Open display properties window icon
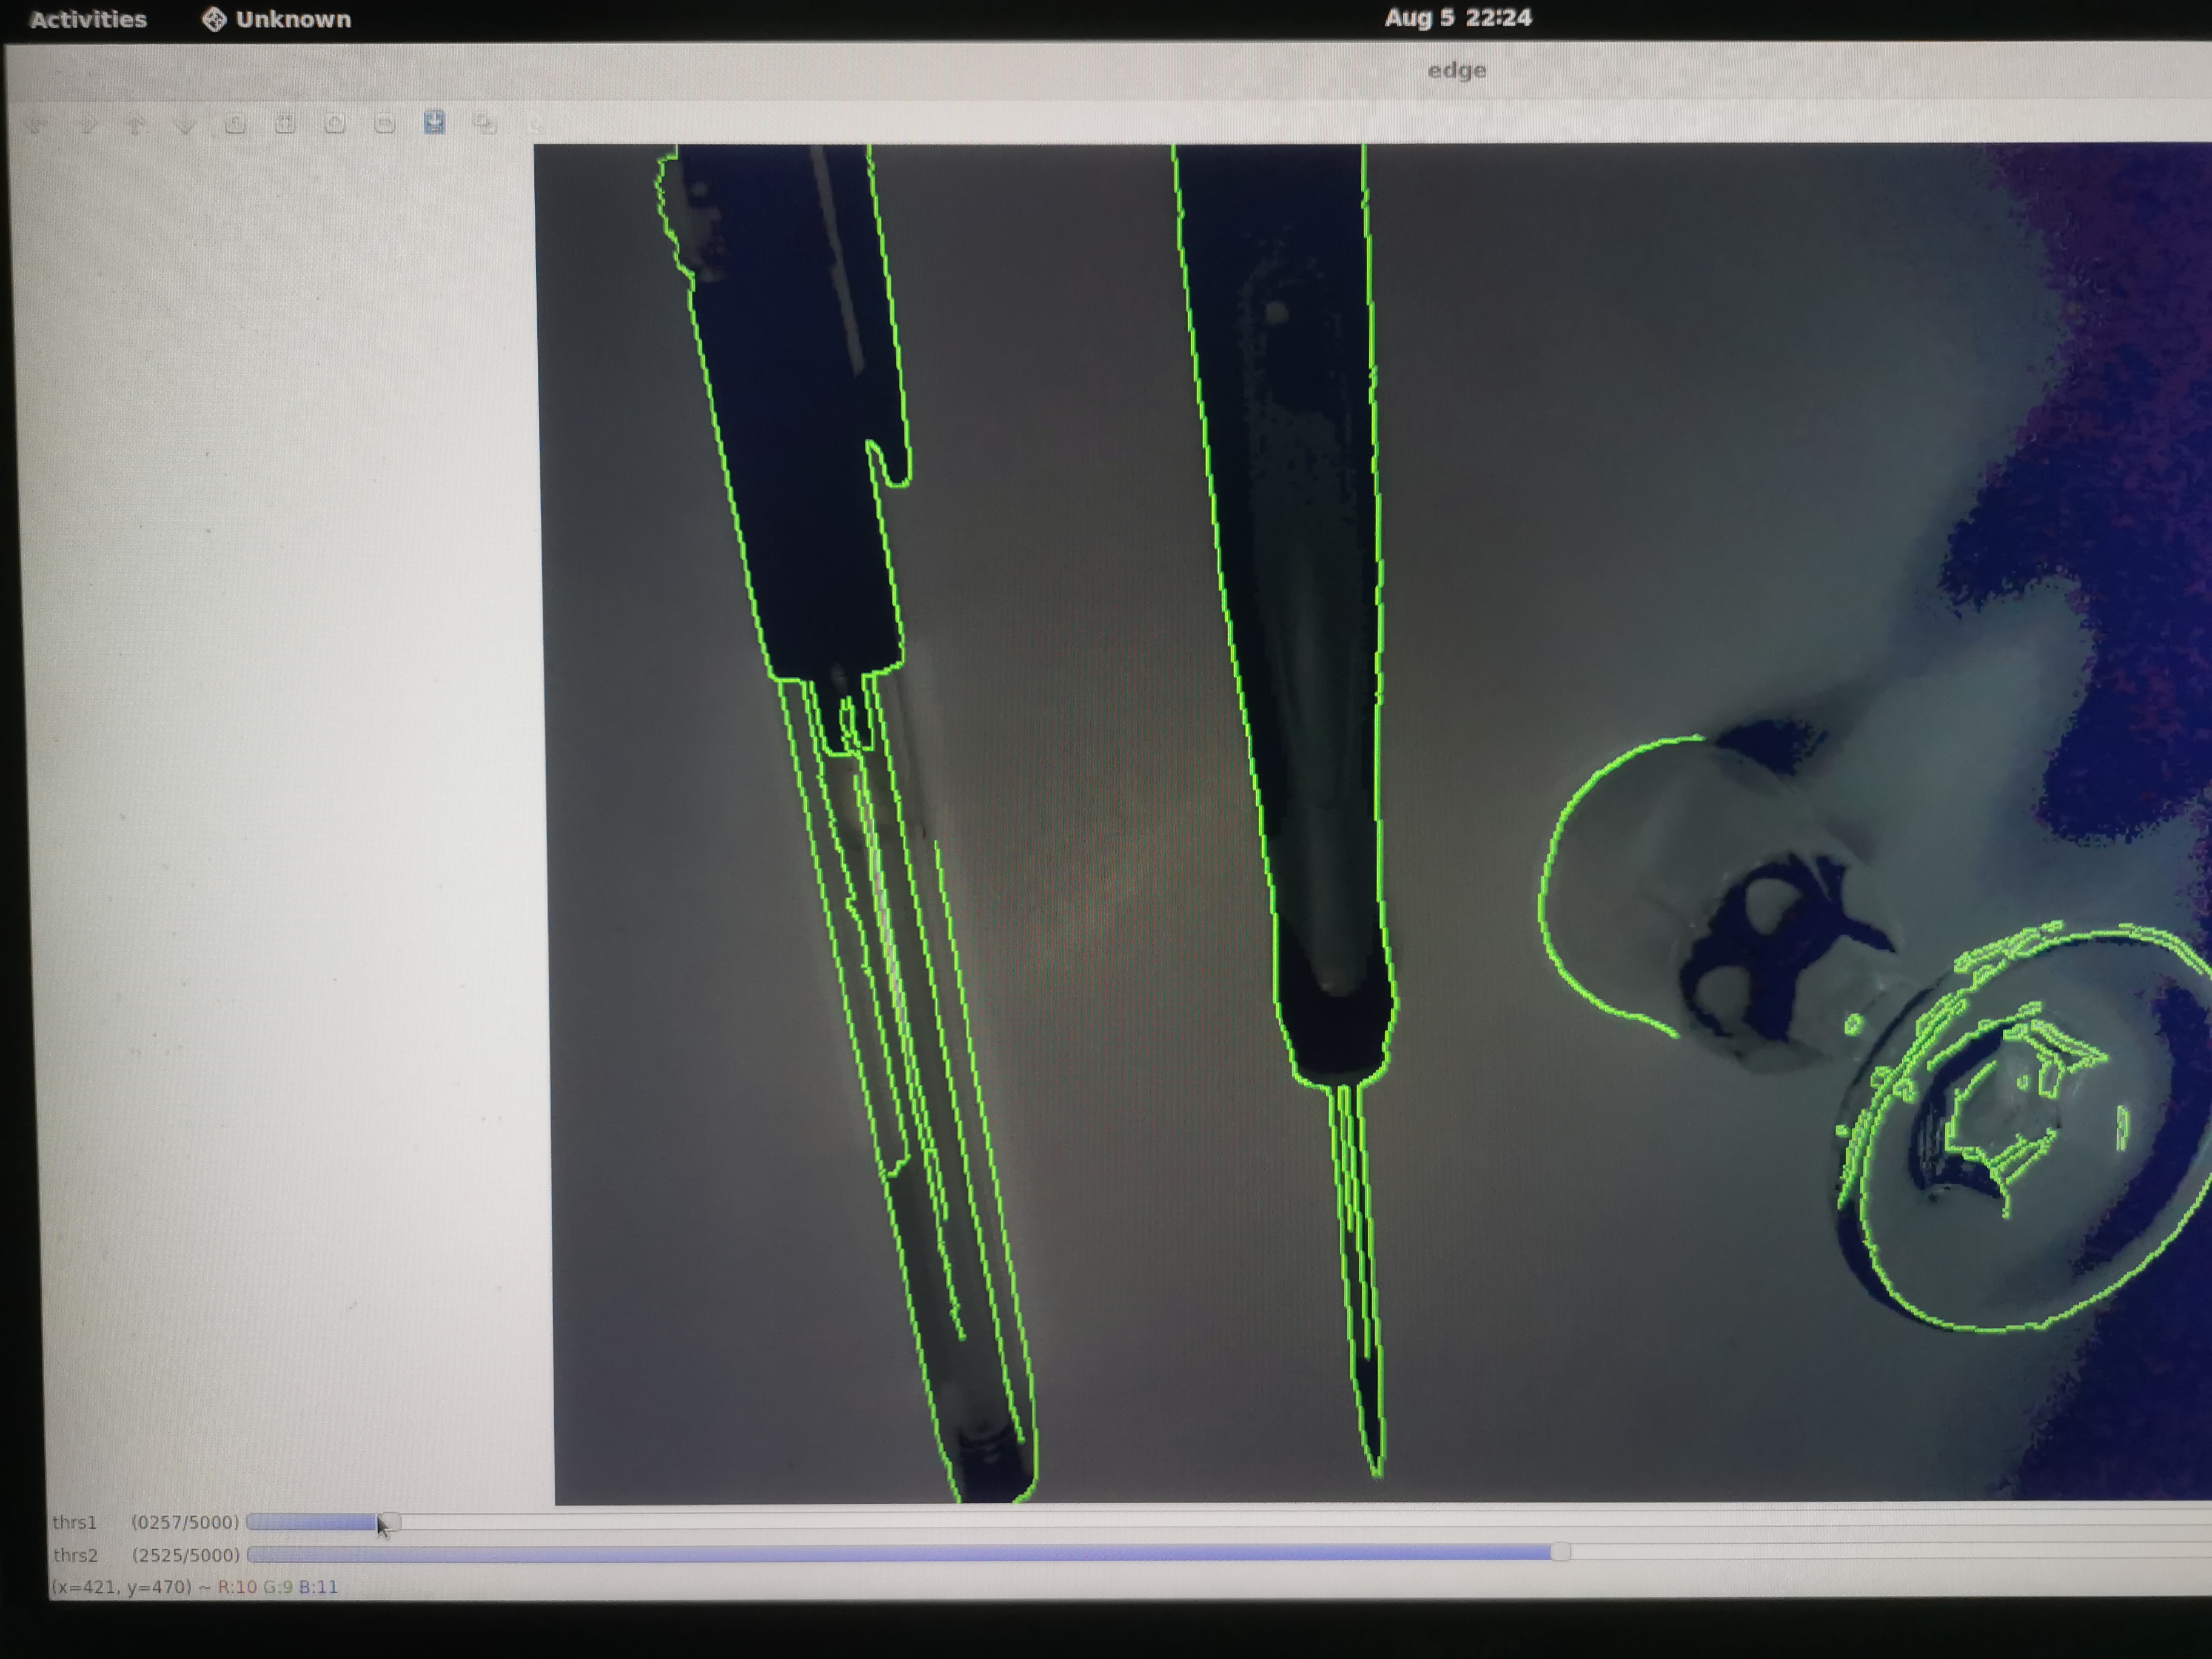2212x1659 pixels. (536, 125)
